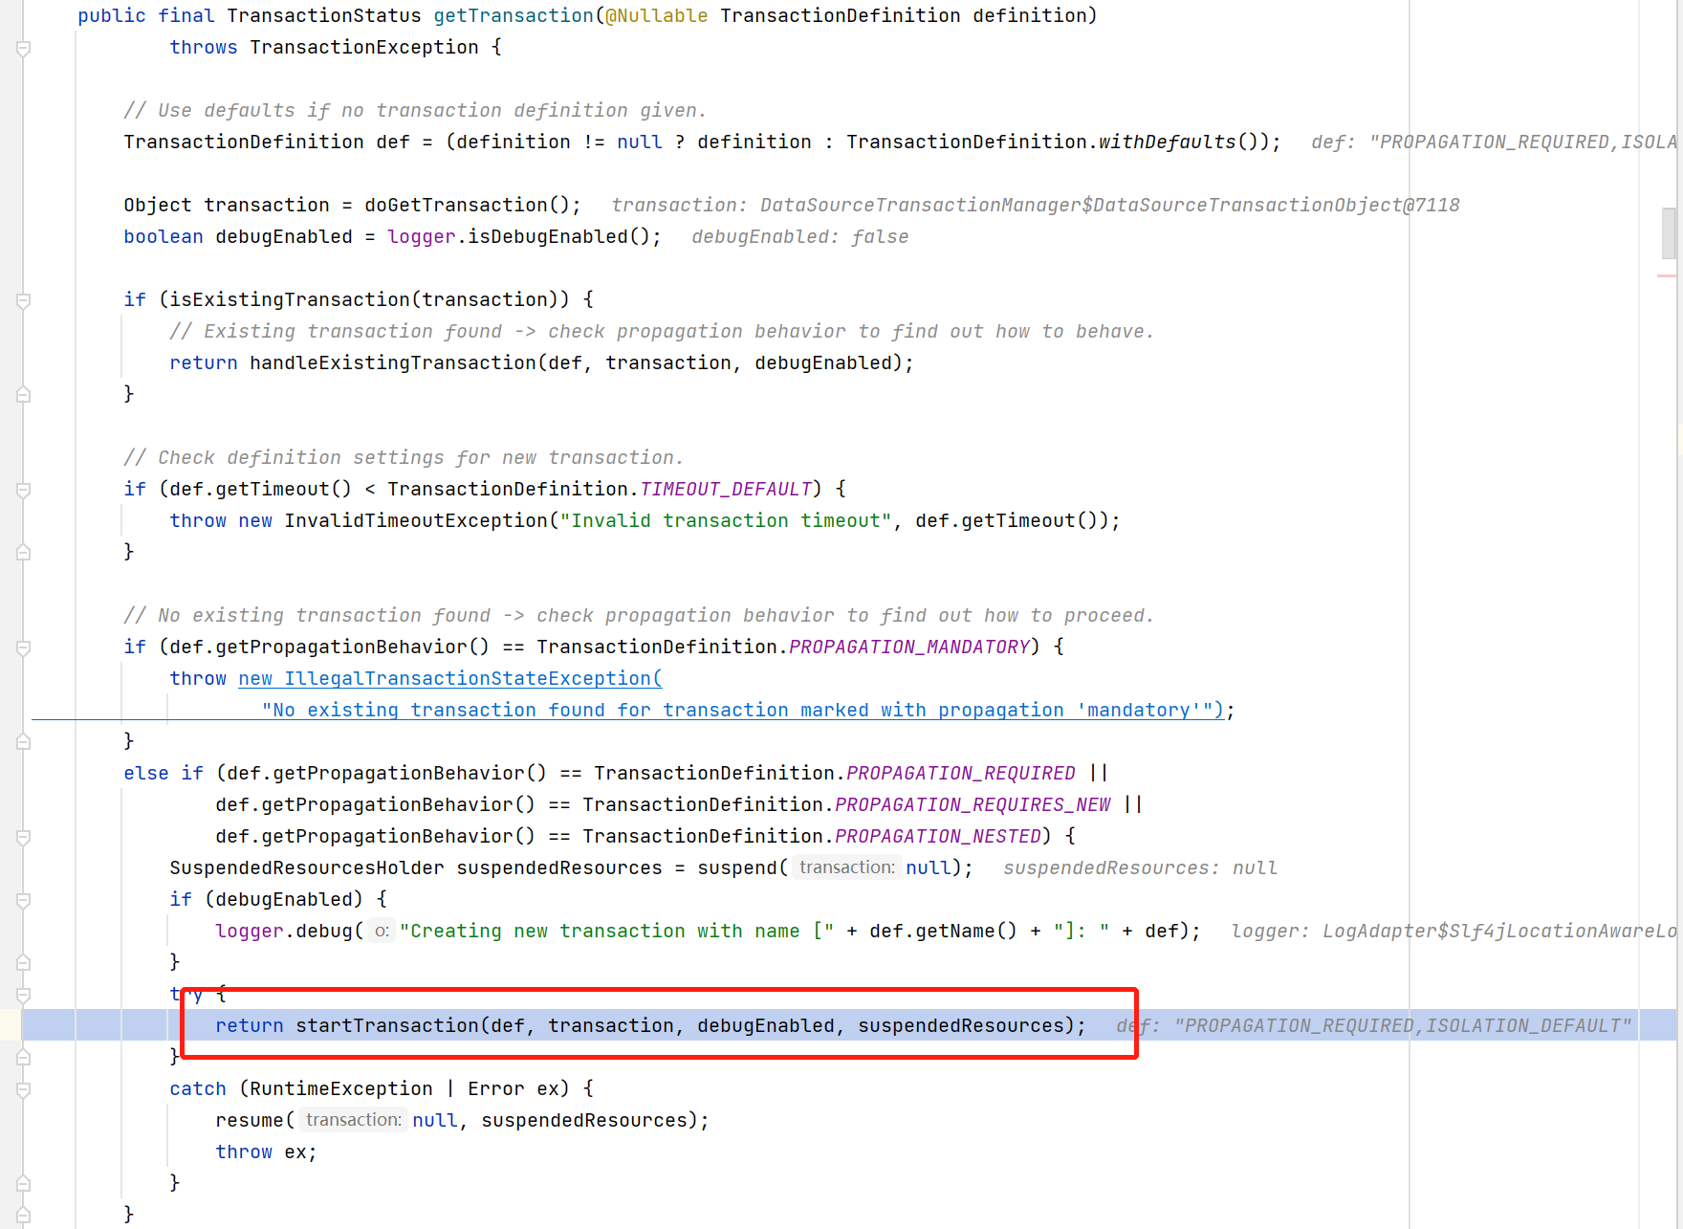Image resolution: width=1683 pixels, height=1229 pixels.
Task: Click 'withDefaults' method call
Action: (x=1168, y=143)
